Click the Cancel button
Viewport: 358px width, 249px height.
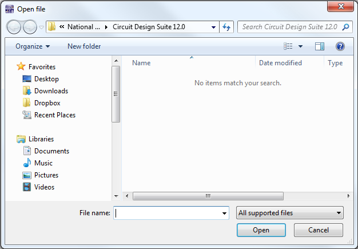(x=319, y=230)
